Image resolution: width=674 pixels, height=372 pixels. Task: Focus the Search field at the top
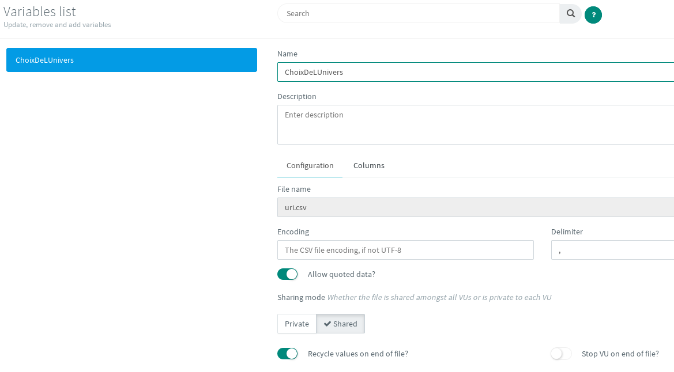click(x=418, y=13)
